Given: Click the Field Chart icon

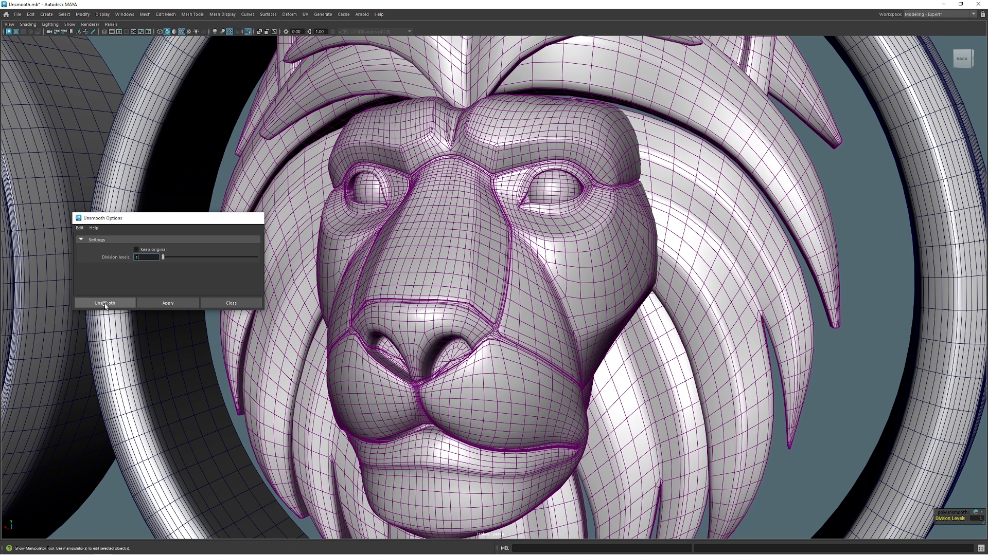Looking at the screenshot, I should 133,32.
